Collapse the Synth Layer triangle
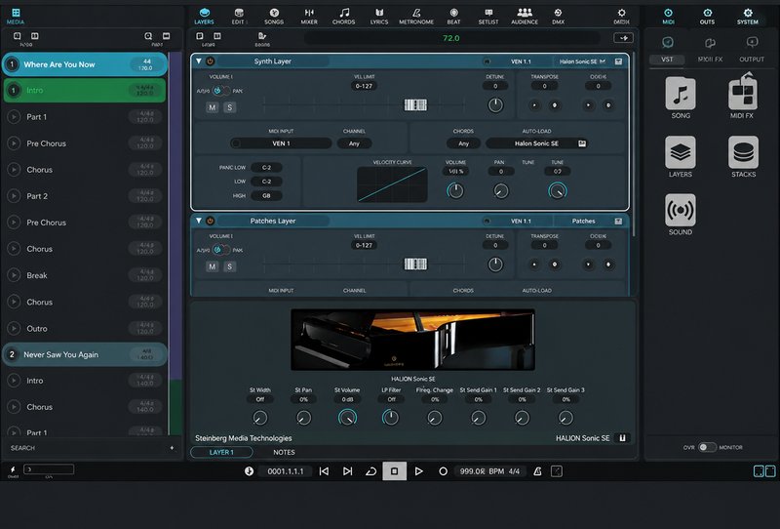Viewport: 780px width, 529px height. coord(199,61)
